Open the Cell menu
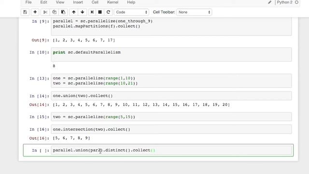Viewport: 309px width, 174px height. tap(95, 2)
